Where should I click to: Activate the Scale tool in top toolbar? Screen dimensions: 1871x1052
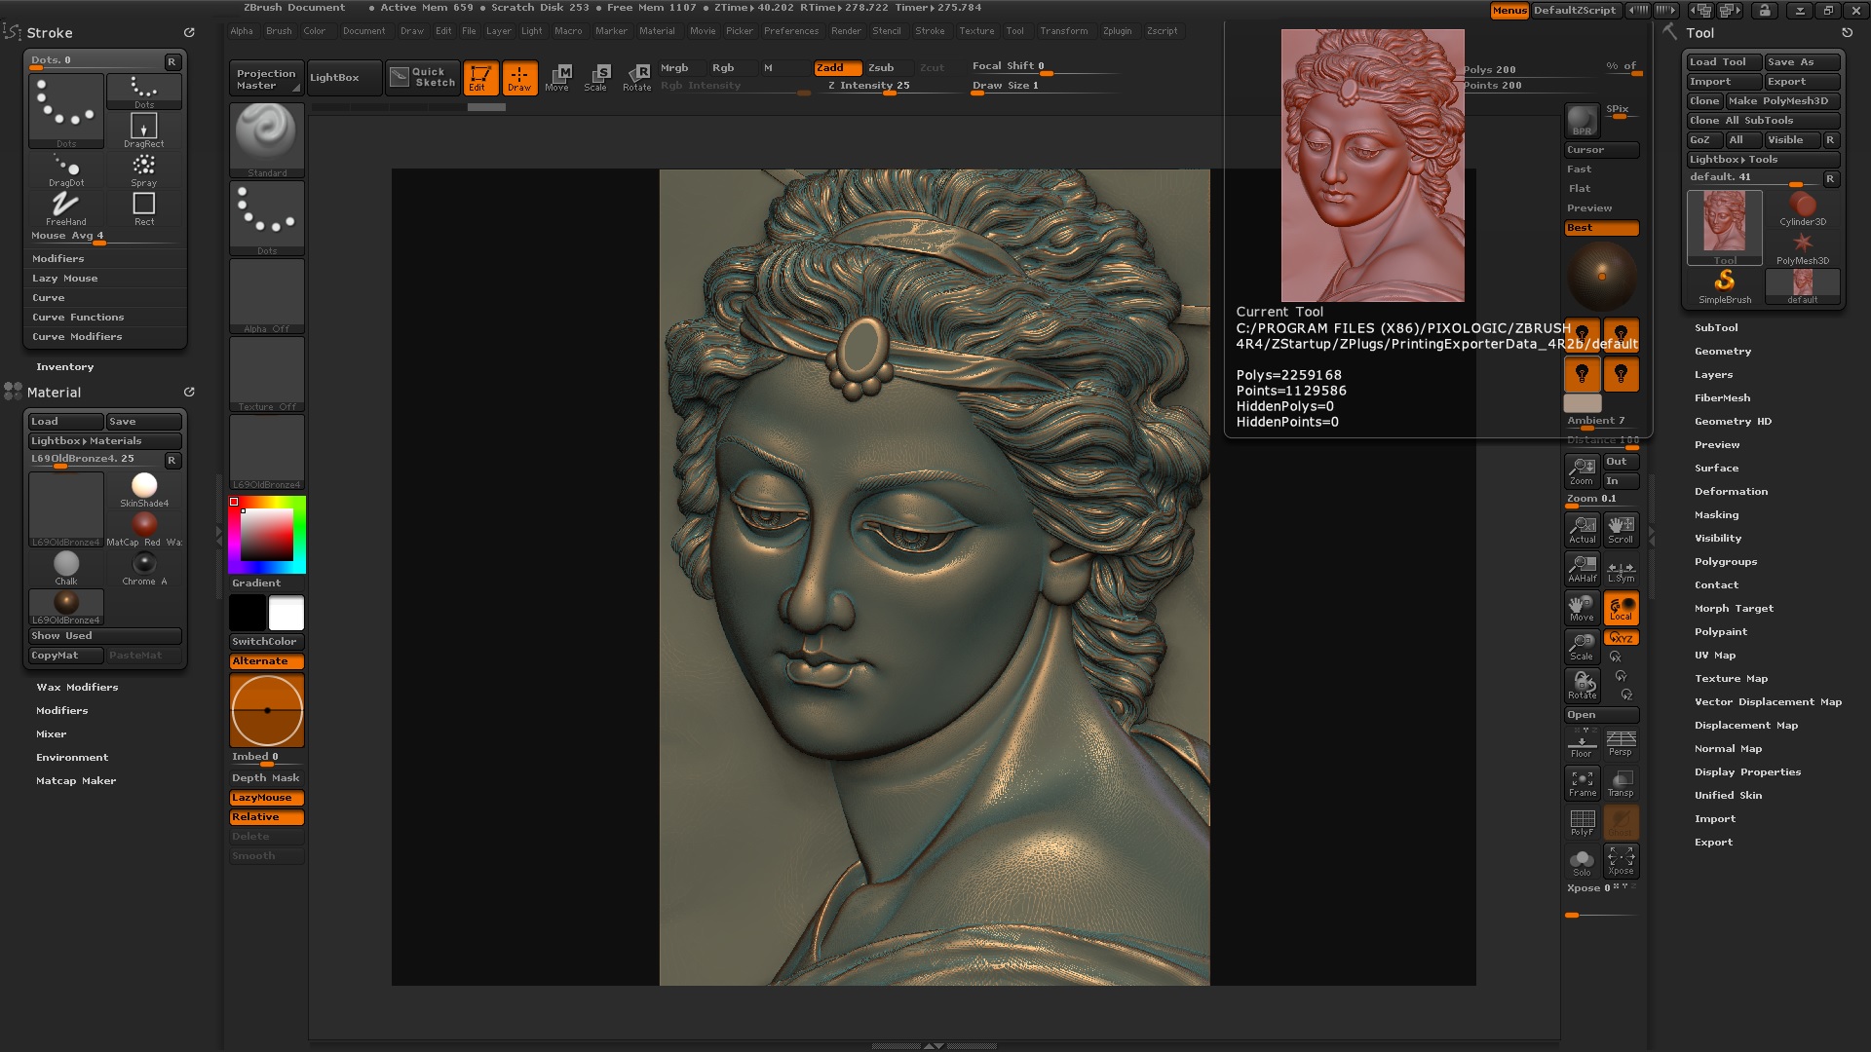click(595, 77)
